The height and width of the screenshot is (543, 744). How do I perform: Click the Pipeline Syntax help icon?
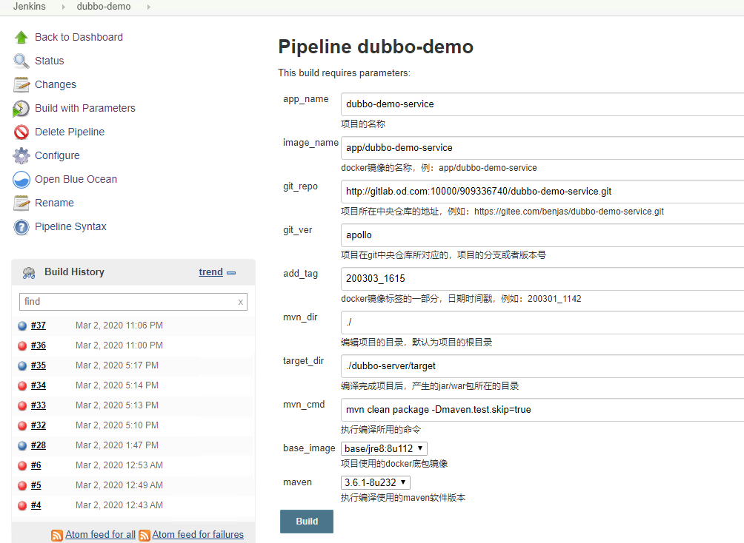tap(21, 227)
